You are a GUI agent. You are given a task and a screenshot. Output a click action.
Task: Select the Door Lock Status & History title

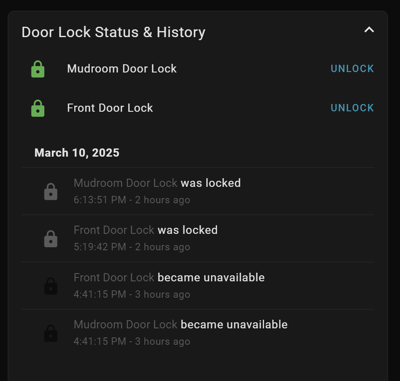(x=113, y=32)
